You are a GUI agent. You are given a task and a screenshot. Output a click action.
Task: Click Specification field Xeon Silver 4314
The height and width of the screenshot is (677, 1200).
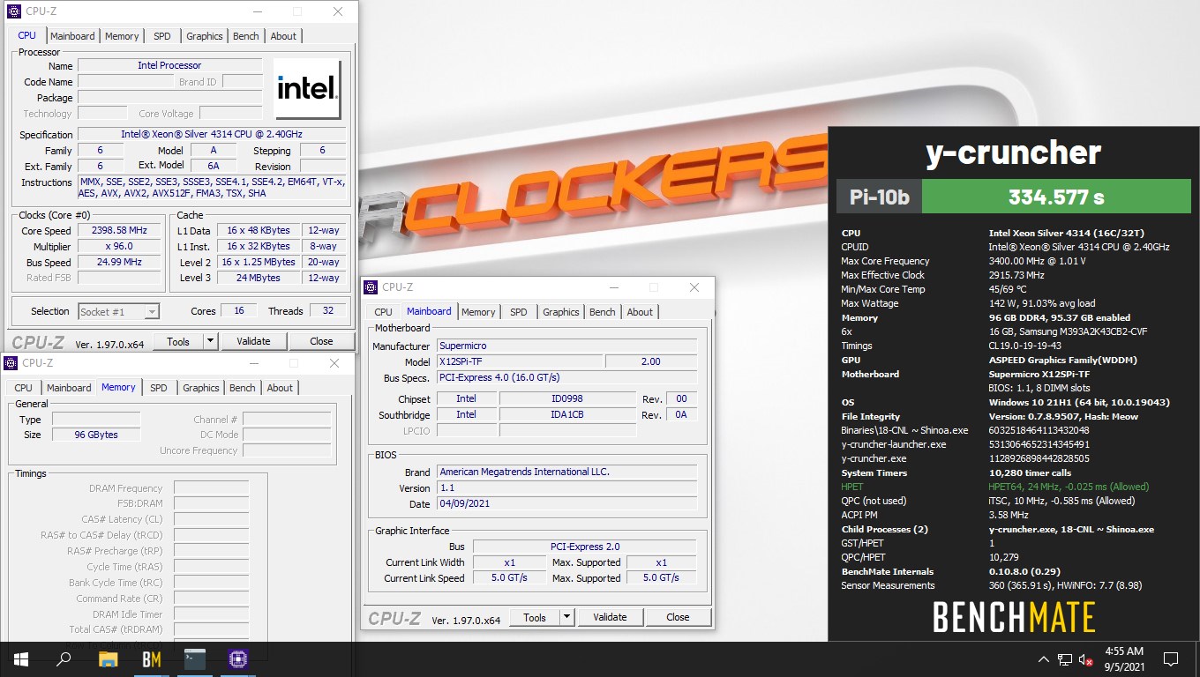[212, 134]
